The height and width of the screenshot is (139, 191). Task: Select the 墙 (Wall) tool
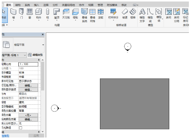13,14
